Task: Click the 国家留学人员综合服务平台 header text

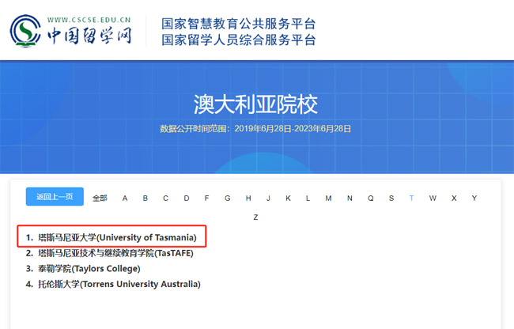Action: [x=239, y=40]
